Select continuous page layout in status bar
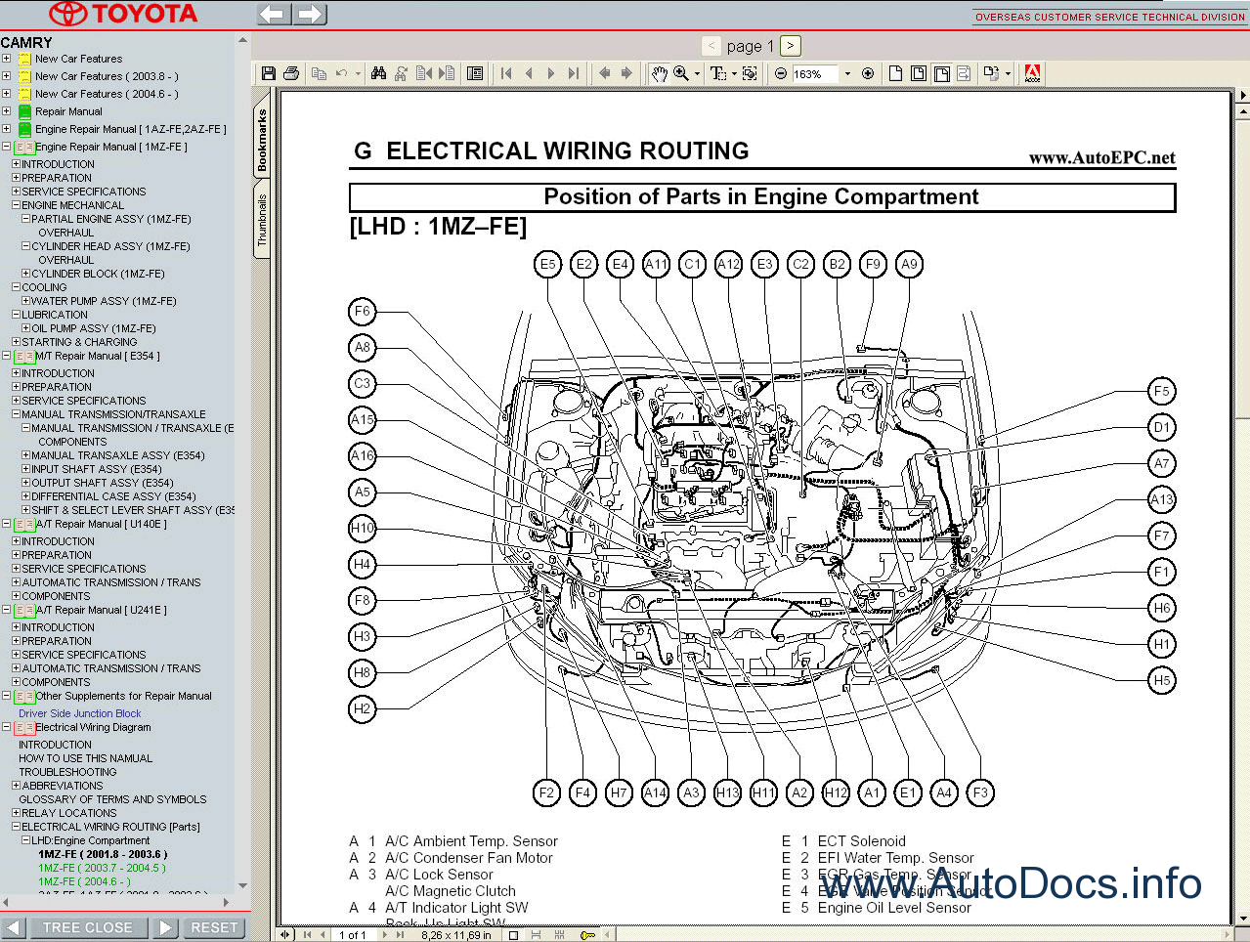 click(x=536, y=935)
